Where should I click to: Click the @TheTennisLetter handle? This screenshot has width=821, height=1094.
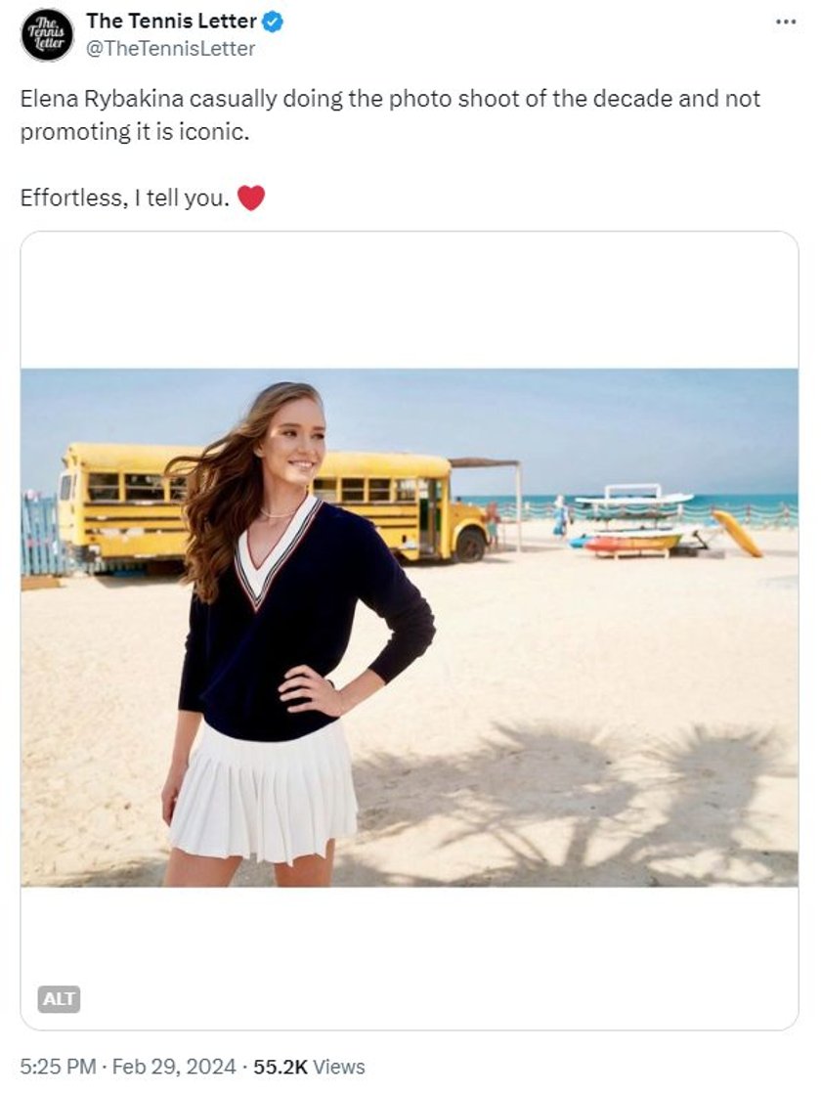click(x=170, y=49)
